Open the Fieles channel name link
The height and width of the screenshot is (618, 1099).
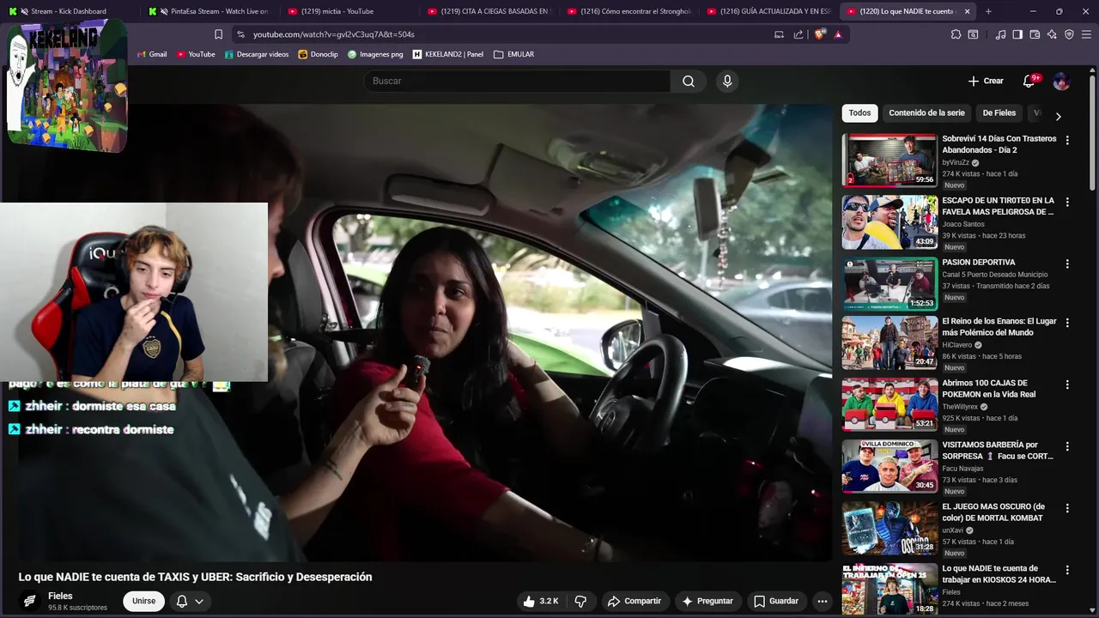click(60, 596)
